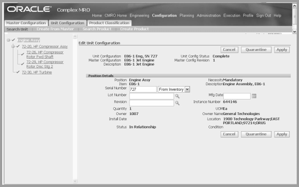
Task: Click the lower Quarantine button
Action: click(256, 134)
